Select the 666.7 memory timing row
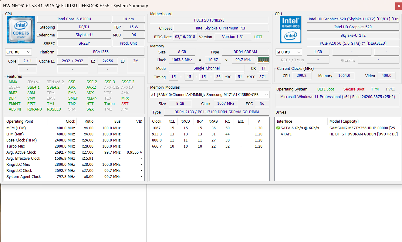Screen dimensions: 402x242 tap(209, 146)
